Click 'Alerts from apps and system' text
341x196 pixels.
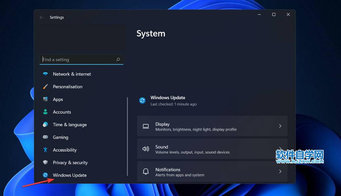tap(180, 175)
